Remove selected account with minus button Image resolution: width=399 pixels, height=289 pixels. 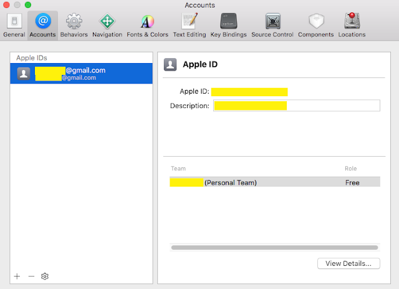click(31, 277)
